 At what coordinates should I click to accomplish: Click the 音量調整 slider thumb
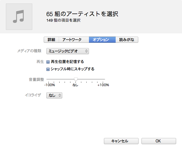click(x=76, y=79)
